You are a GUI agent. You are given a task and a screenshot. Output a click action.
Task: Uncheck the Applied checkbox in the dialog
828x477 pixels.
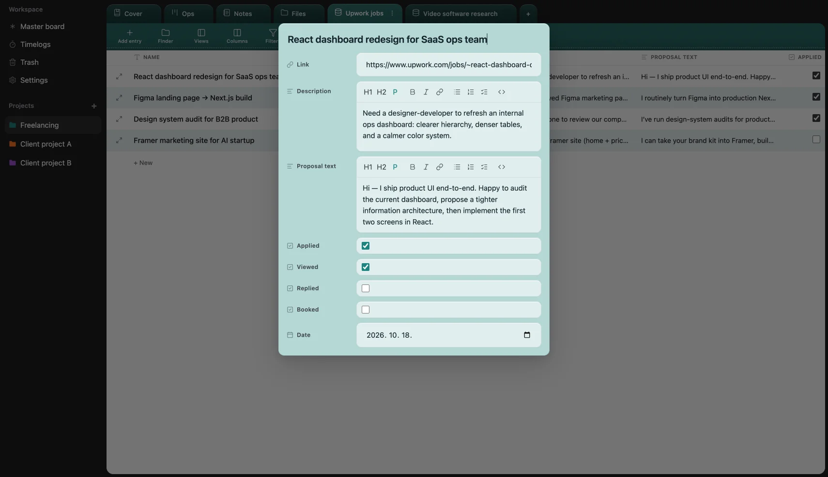366,246
